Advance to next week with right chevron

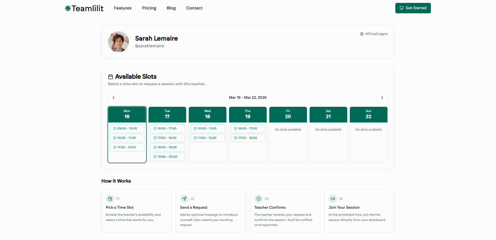point(382,98)
